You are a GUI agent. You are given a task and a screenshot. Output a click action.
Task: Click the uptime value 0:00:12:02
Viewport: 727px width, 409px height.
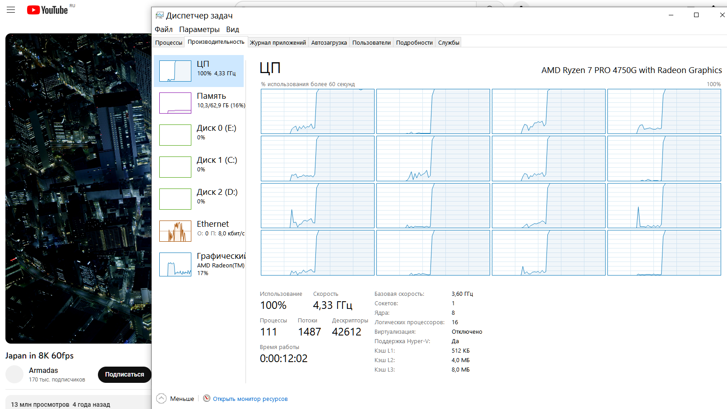pos(283,358)
